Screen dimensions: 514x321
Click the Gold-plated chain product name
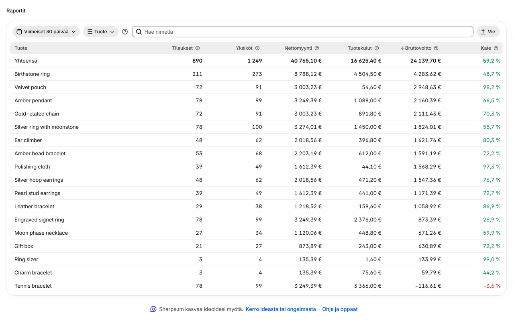coord(37,114)
